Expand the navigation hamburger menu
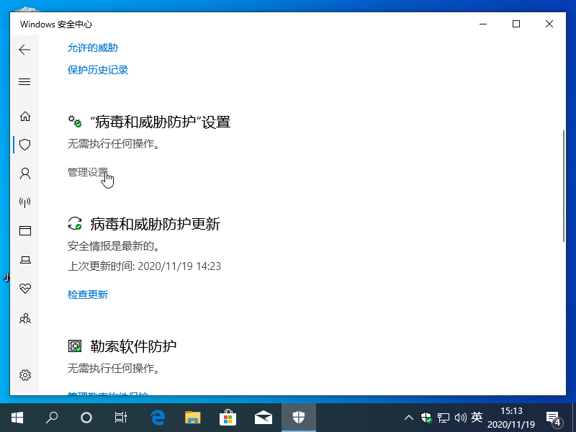 pyautogui.click(x=24, y=81)
